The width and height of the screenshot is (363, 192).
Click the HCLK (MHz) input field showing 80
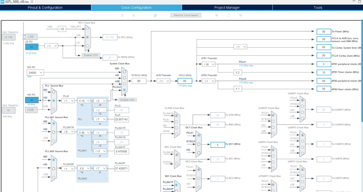click(185, 81)
